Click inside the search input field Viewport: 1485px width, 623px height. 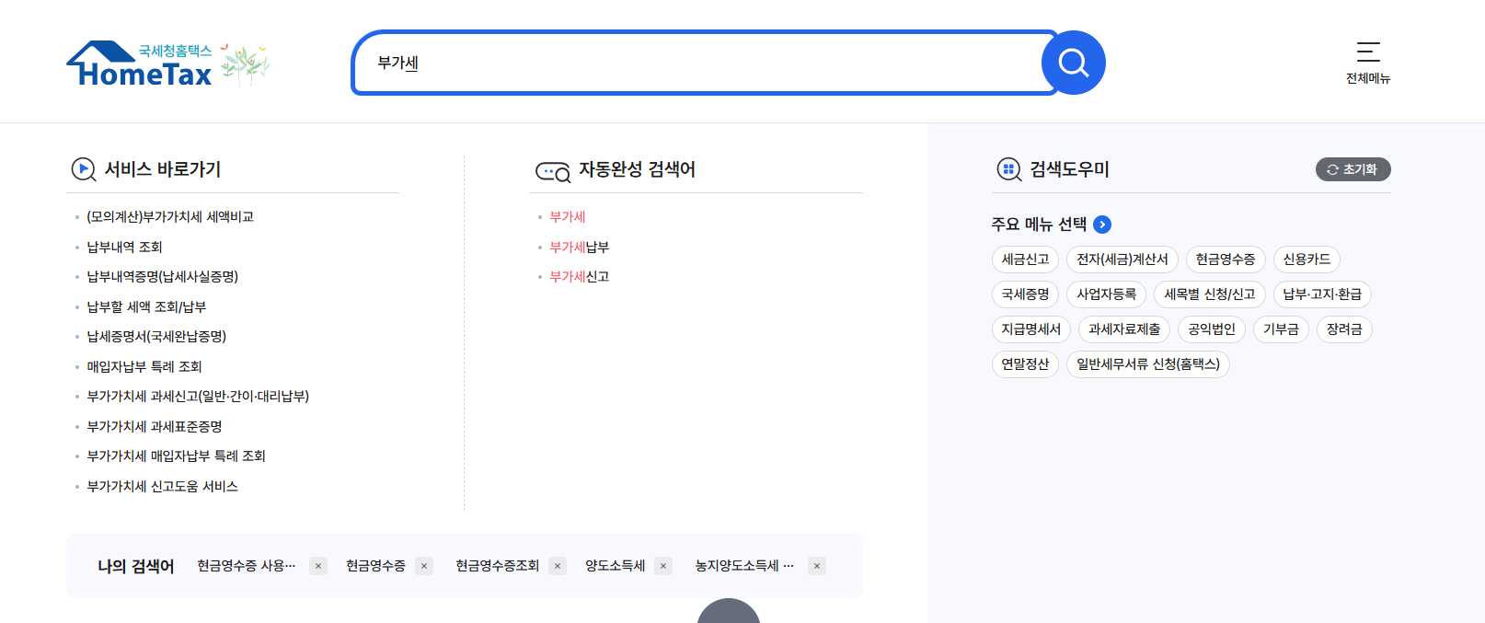pyautogui.click(x=705, y=63)
